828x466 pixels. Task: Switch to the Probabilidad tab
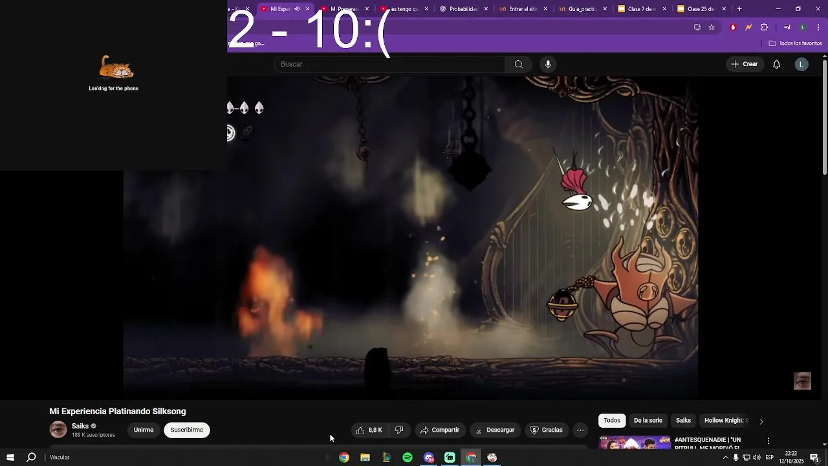click(464, 9)
